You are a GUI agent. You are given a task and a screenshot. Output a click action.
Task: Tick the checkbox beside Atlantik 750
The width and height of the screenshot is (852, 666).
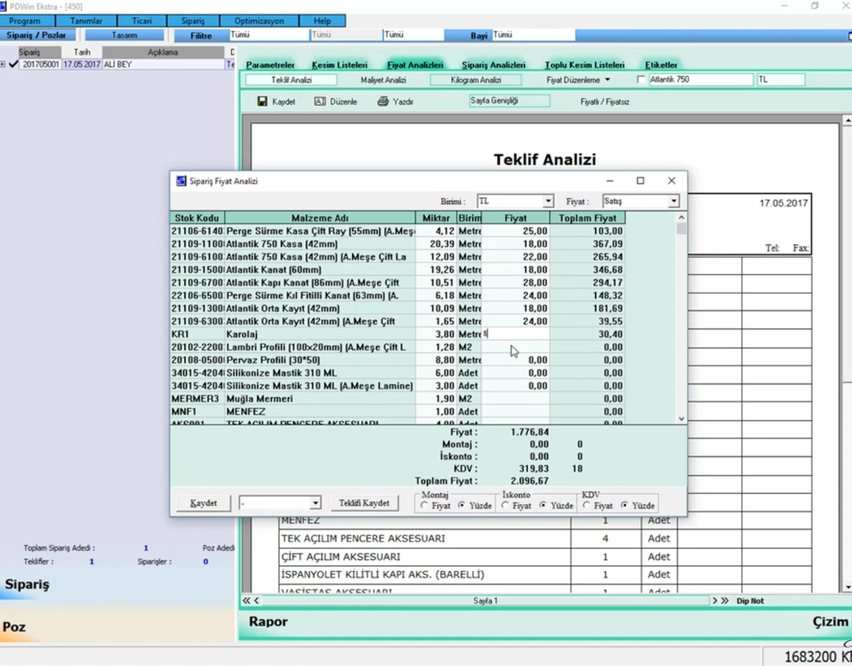coord(641,80)
